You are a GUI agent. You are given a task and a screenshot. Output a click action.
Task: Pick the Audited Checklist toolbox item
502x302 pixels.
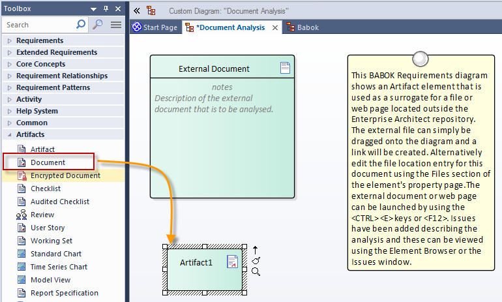(x=59, y=202)
